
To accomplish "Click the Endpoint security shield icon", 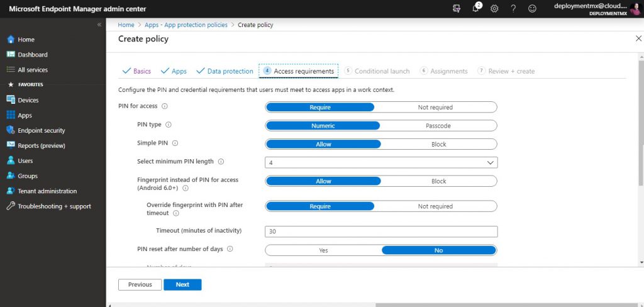I will click(11, 131).
